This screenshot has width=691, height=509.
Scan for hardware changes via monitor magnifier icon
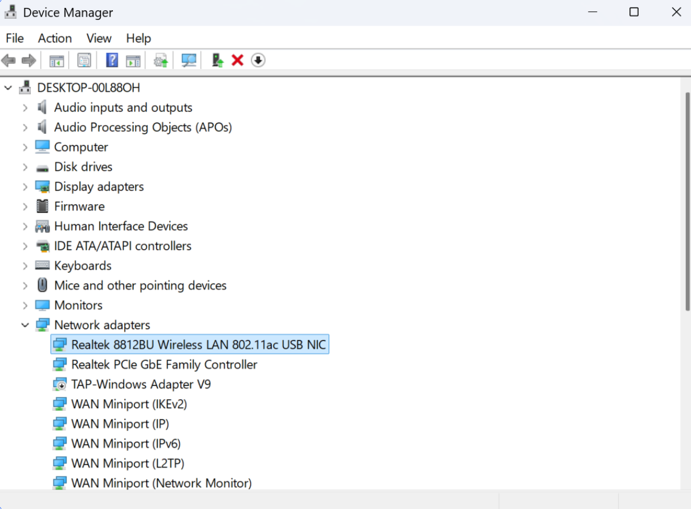coord(189,60)
